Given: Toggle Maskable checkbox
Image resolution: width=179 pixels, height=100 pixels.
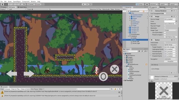Looking at the screenshot, I should point(165,28).
